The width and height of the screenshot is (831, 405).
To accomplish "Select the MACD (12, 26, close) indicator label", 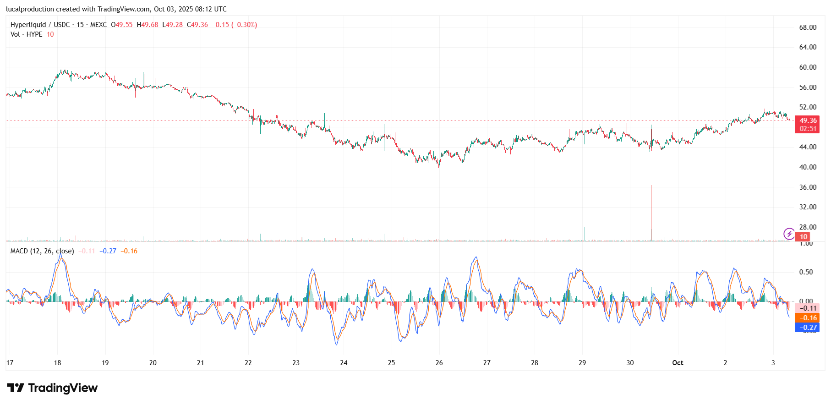I will pos(42,251).
